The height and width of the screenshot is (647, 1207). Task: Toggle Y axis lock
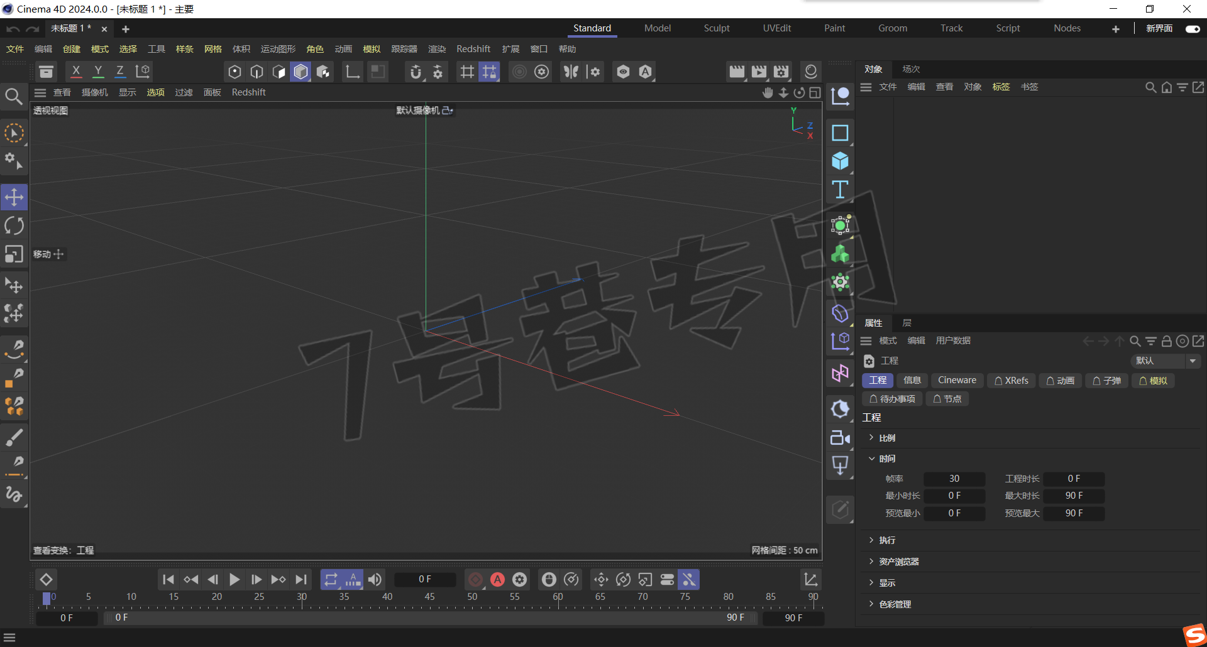tap(98, 72)
